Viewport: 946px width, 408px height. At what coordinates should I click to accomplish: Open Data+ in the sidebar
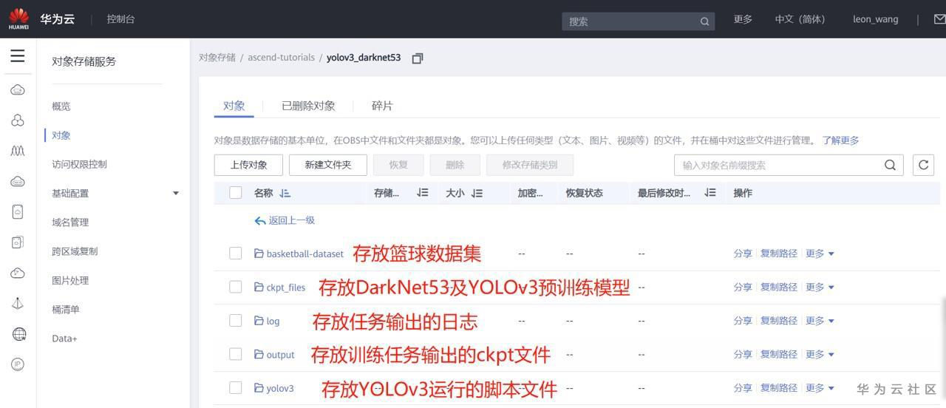coord(64,339)
